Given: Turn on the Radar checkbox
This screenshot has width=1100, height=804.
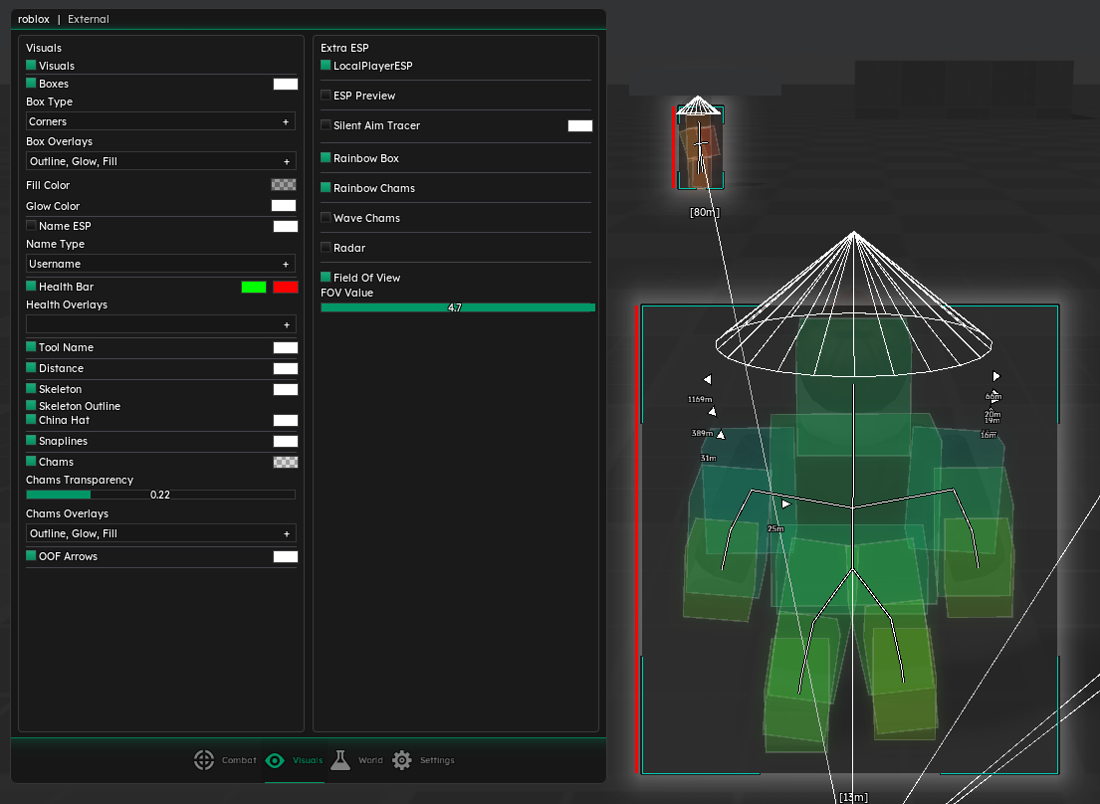Looking at the screenshot, I should [326, 248].
